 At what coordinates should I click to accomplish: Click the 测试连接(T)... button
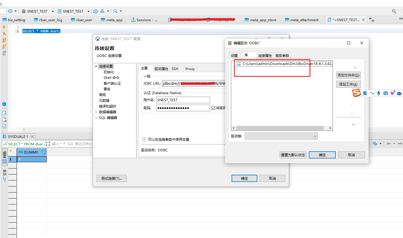click(x=111, y=178)
